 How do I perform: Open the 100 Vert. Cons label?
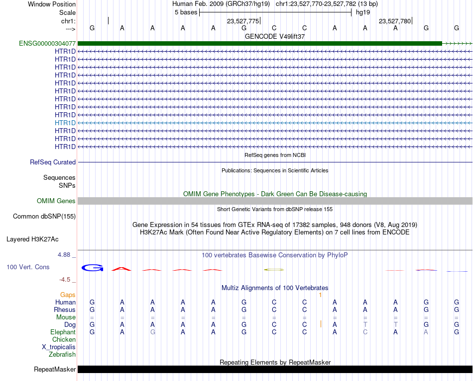28,267
